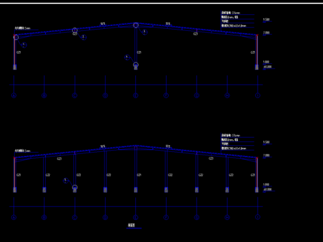Click the underlined drawing title at the bottom
Viewport: 323px width, 242px height.
pyautogui.click(x=132, y=225)
